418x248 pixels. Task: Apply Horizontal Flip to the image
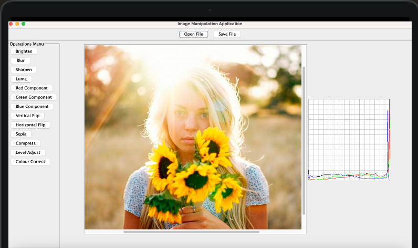pos(30,125)
